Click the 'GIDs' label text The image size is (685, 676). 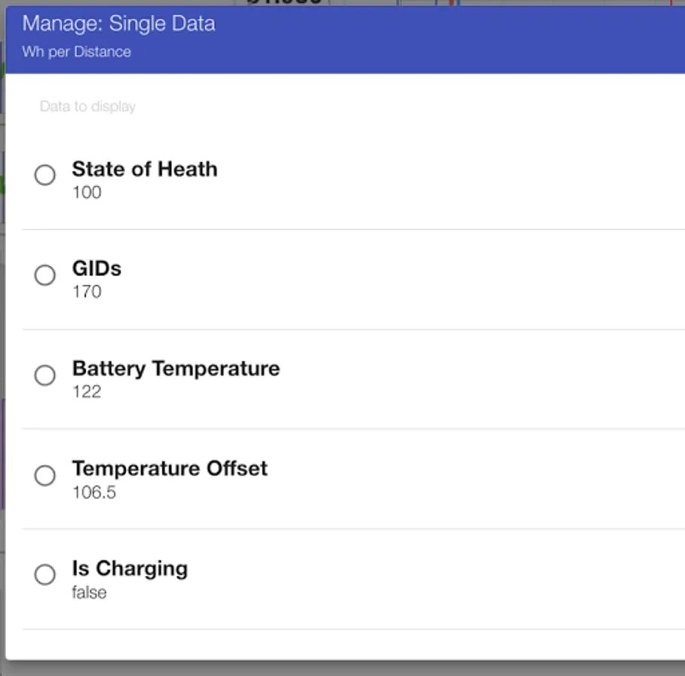96,269
